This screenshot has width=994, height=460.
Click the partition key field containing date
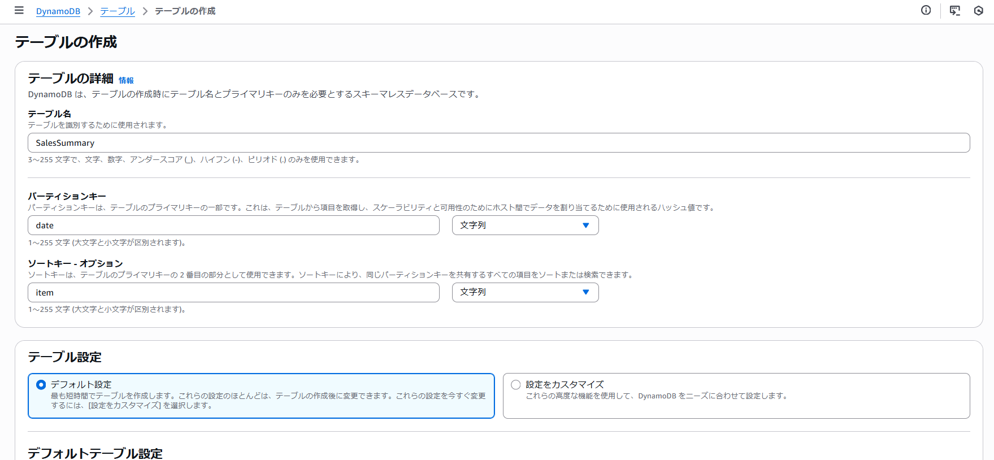point(233,225)
